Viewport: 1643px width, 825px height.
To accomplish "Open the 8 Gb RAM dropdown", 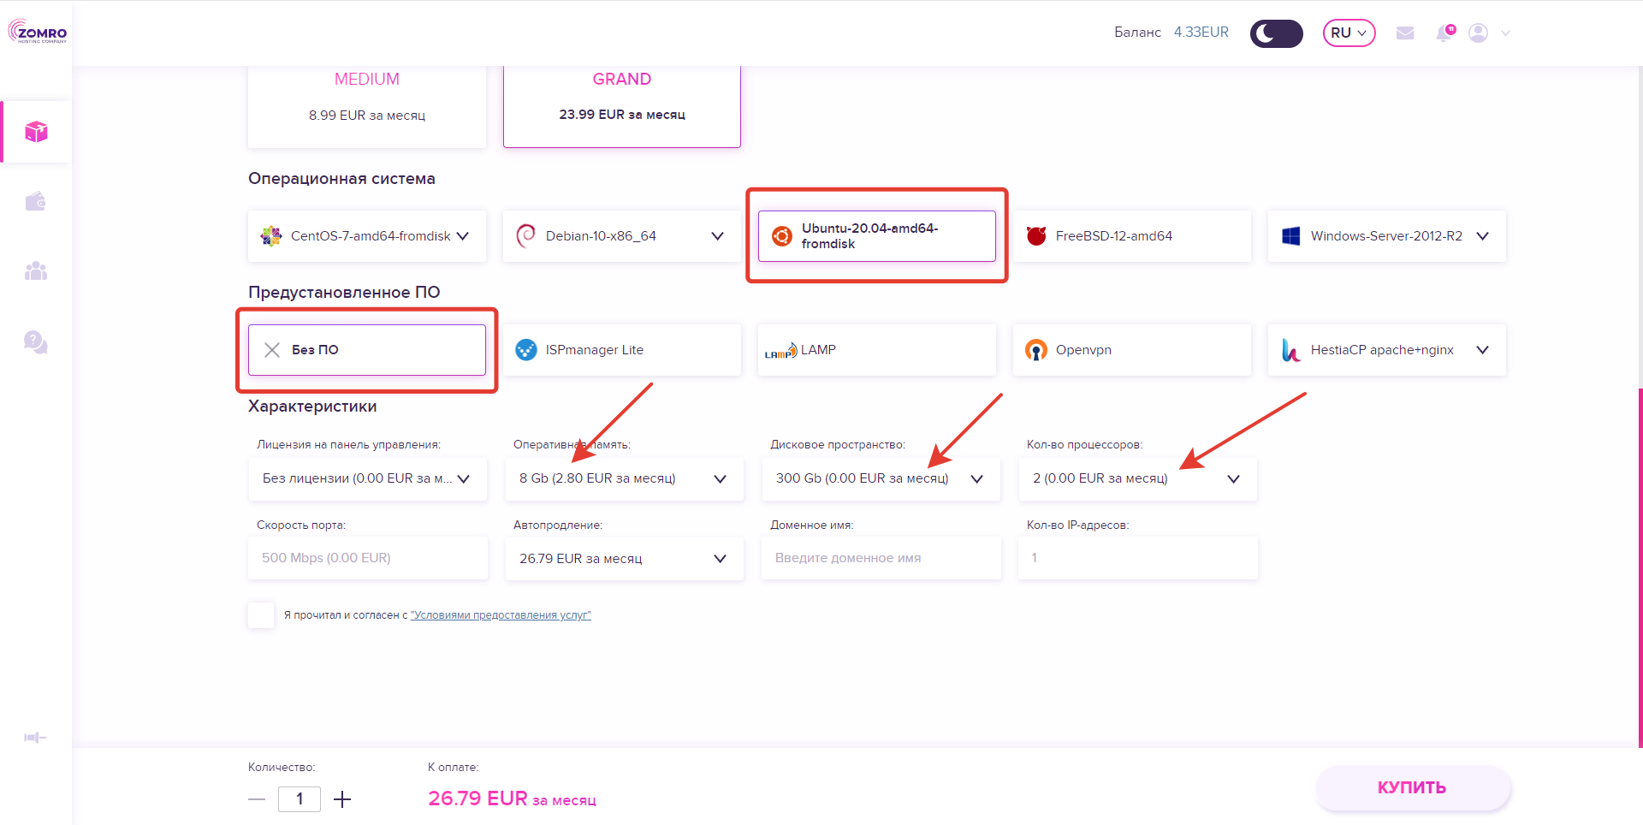I will (625, 479).
